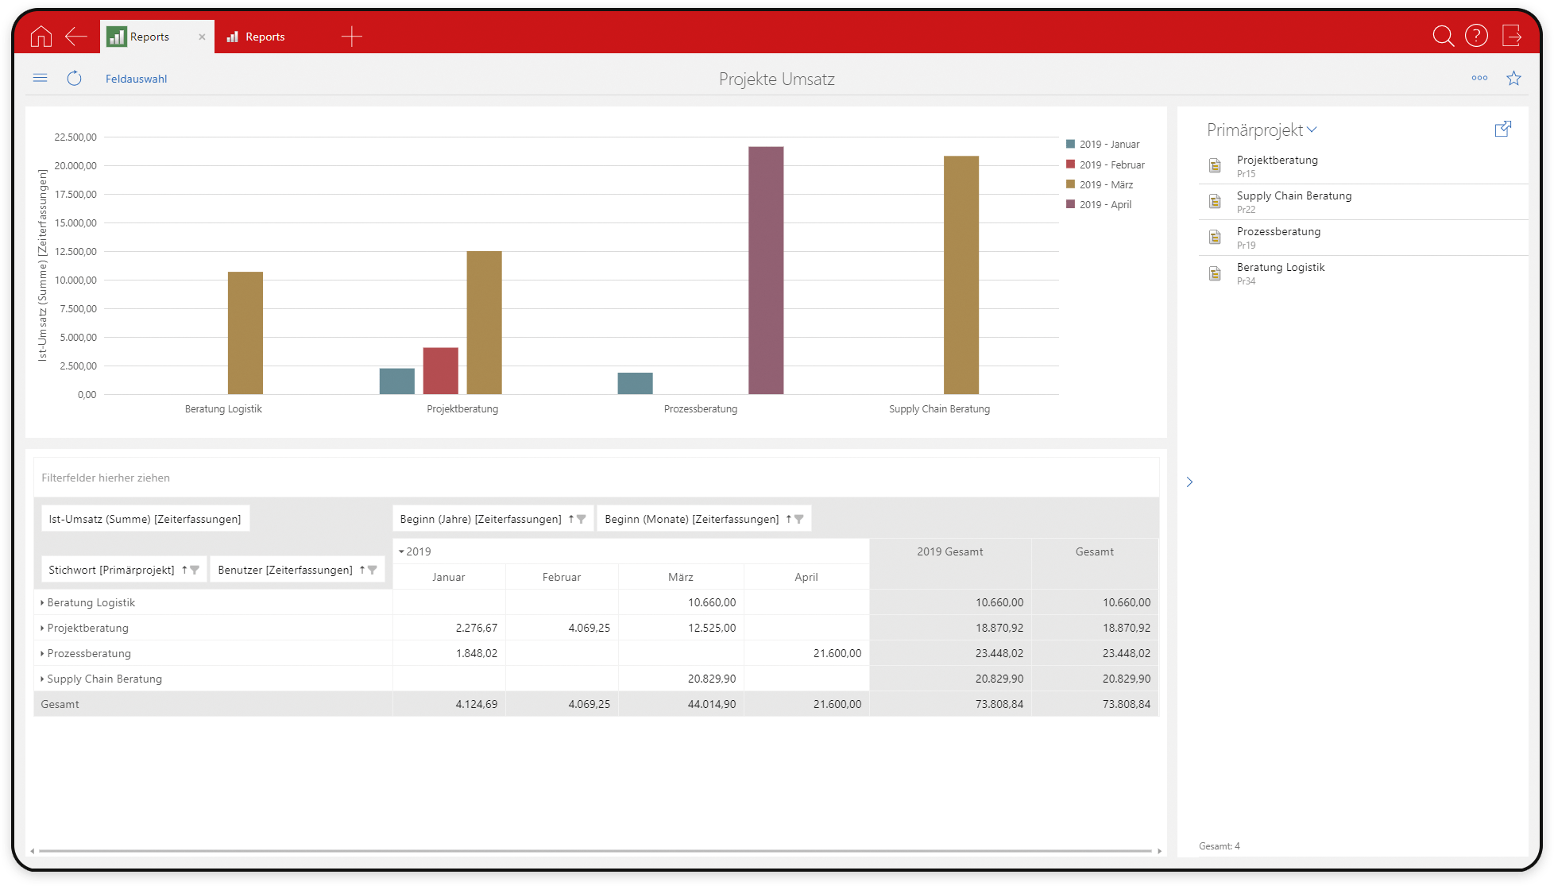1554x886 pixels.
Task: Click the filter icon on Beginn (Jahre) field
Action: pyautogui.click(x=582, y=519)
